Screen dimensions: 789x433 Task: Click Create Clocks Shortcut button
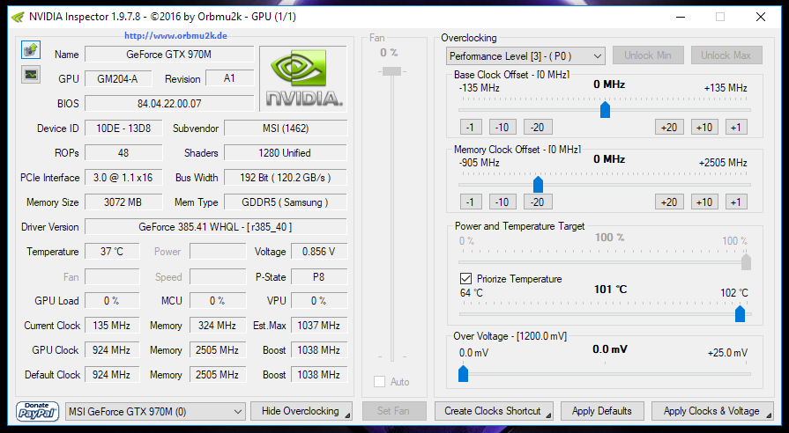494,411
